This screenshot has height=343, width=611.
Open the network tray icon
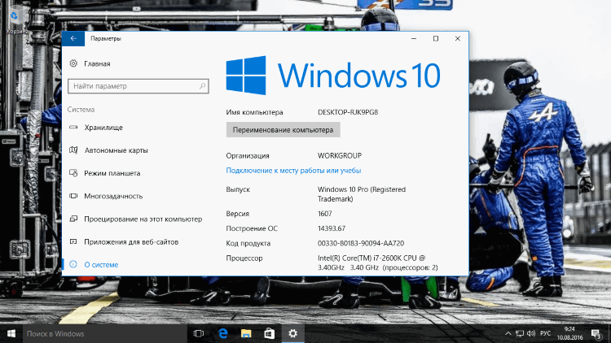520,334
